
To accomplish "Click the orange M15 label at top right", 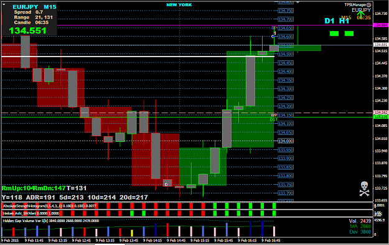I will tap(346, 17).
